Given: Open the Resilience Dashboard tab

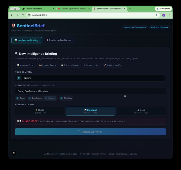Looking at the screenshot, I should point(59,40).
